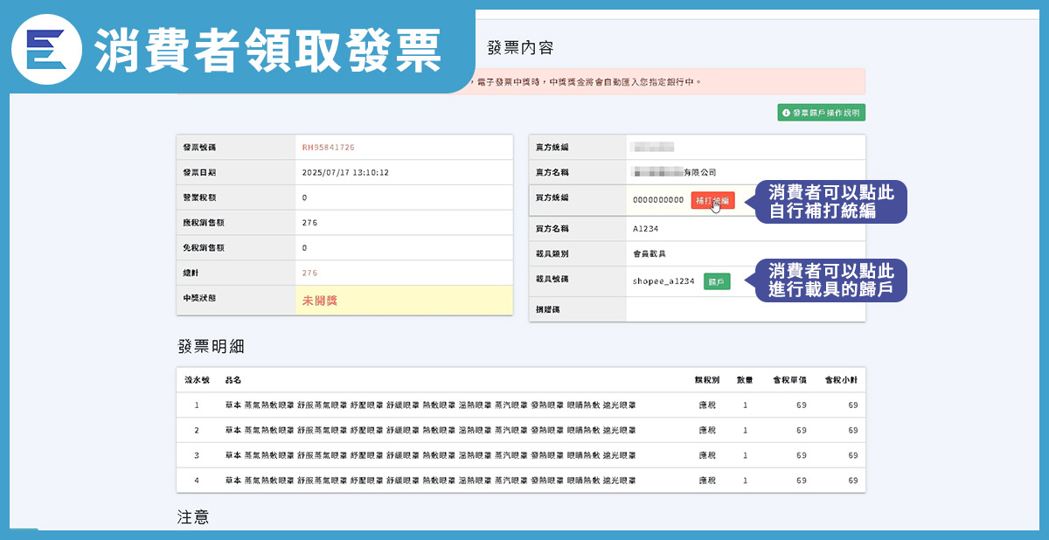Screen dimensions: 1049x540
Task: Click the 含稅小計 column header
Action: 841,380
